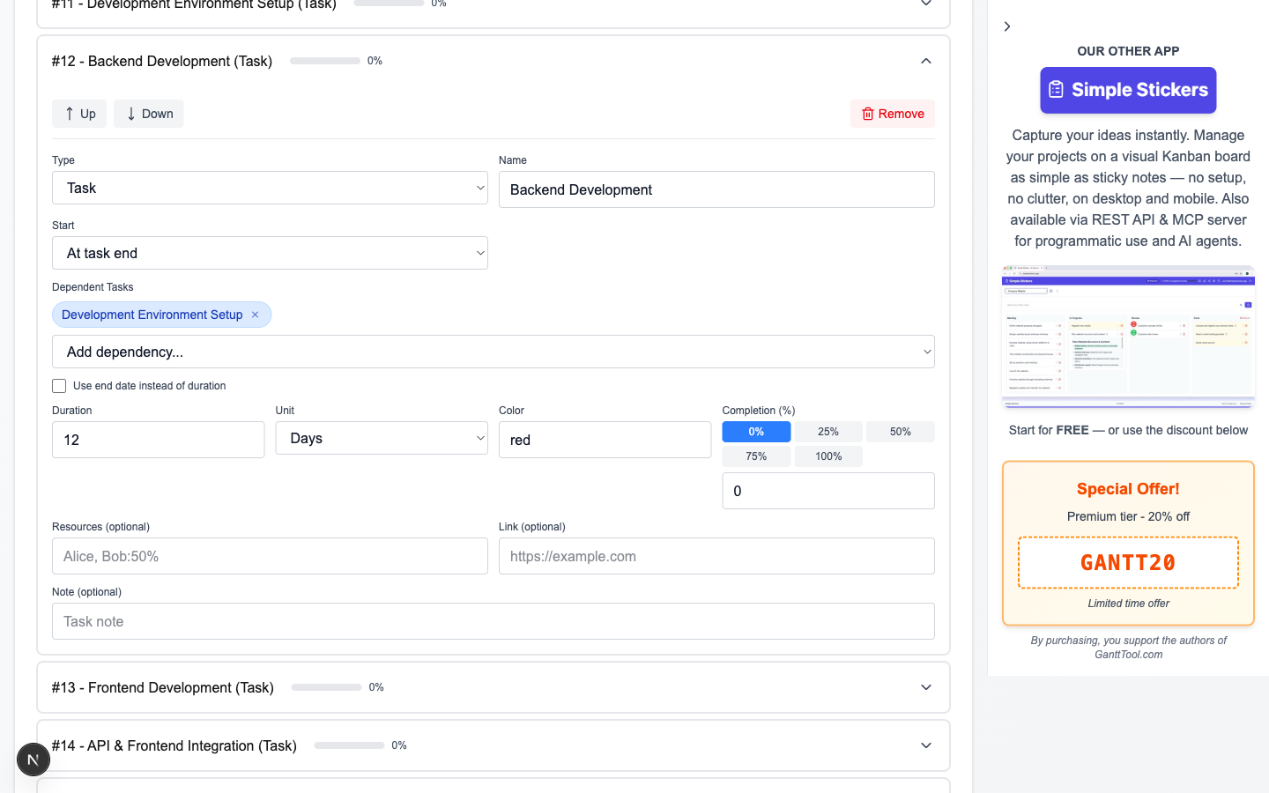Click the #12 Backend Development progress bar
This screenshot has width=1269, height=793.
coord(325,61)
